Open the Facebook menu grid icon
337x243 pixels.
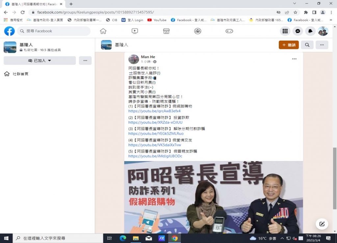pos(285,31)
